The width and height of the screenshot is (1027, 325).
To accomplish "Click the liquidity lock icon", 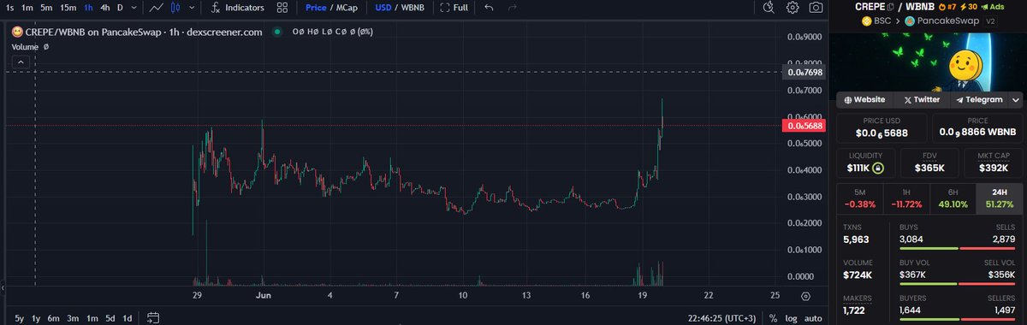I will point(877,168).
